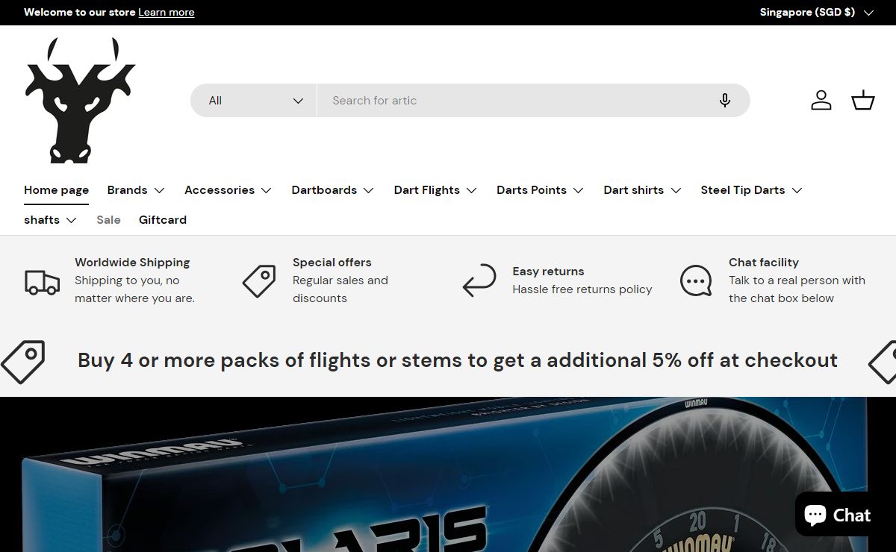Click the Easy returns heading
The image size is (896, 552).
point(548,272)
